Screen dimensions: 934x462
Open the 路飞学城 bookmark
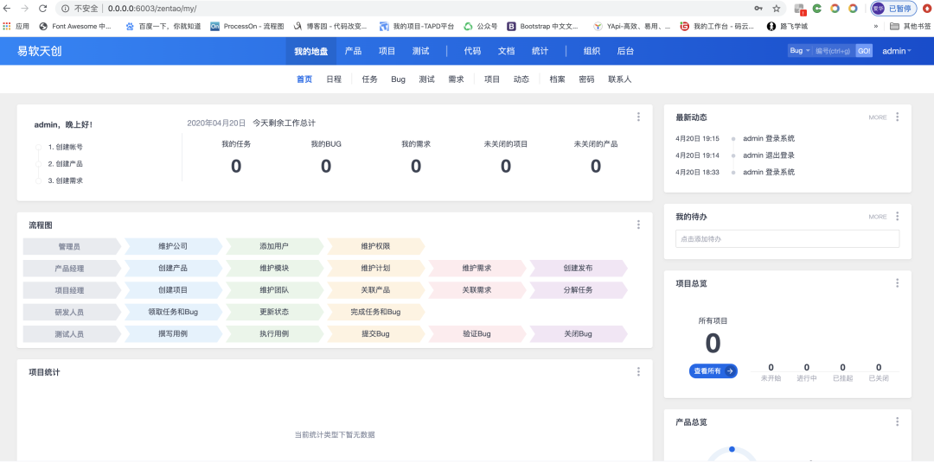(788, 26)
